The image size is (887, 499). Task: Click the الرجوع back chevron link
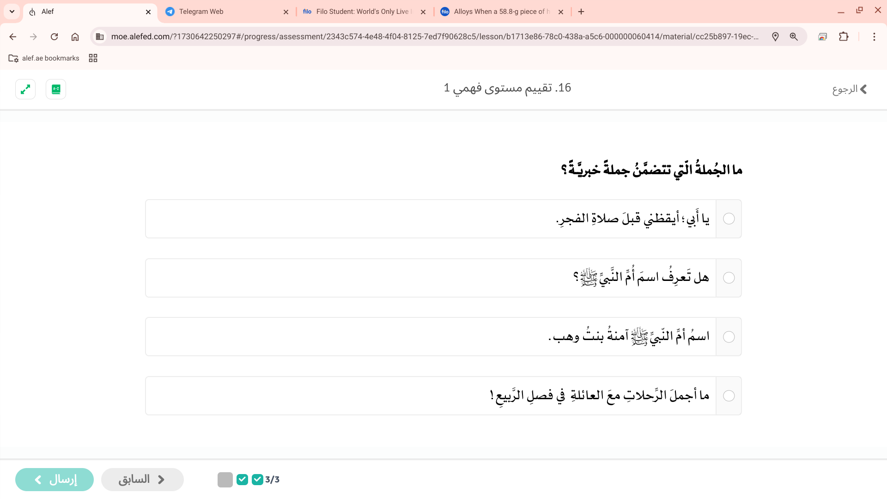click(x=850, y=89)
